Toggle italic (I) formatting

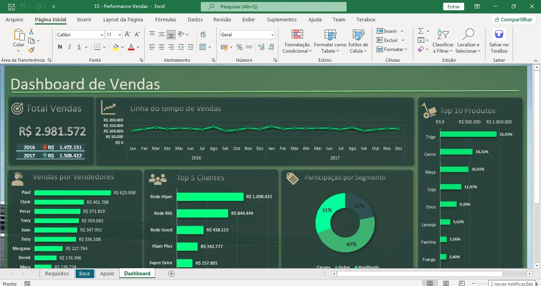pos(70,47)
